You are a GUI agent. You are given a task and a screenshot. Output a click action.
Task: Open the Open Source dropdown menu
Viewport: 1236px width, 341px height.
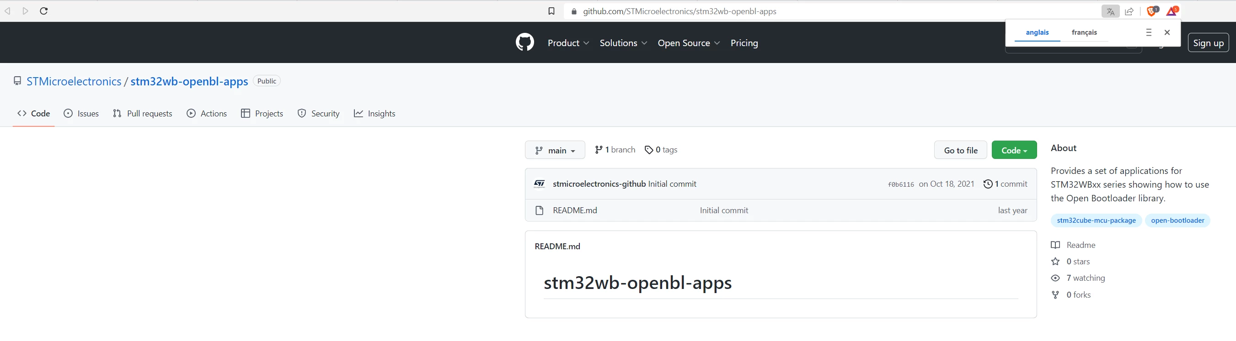coord(689,42)
